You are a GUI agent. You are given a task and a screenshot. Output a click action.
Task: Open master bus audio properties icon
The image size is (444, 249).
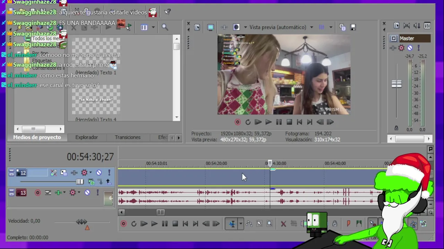(396, 26)
